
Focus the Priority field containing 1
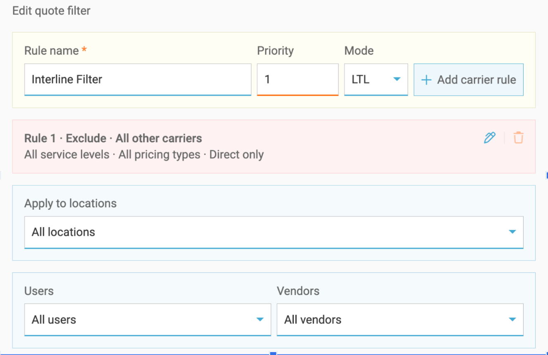coord(297,79)
